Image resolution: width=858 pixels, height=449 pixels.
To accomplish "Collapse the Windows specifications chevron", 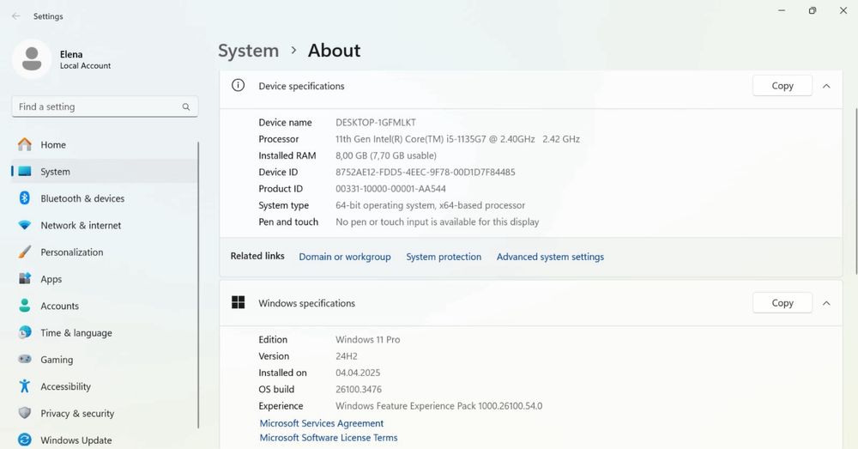I will [x=826, y=303].
